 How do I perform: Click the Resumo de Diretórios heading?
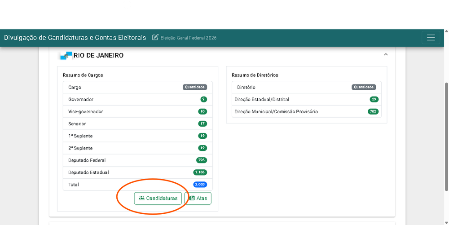255,75
